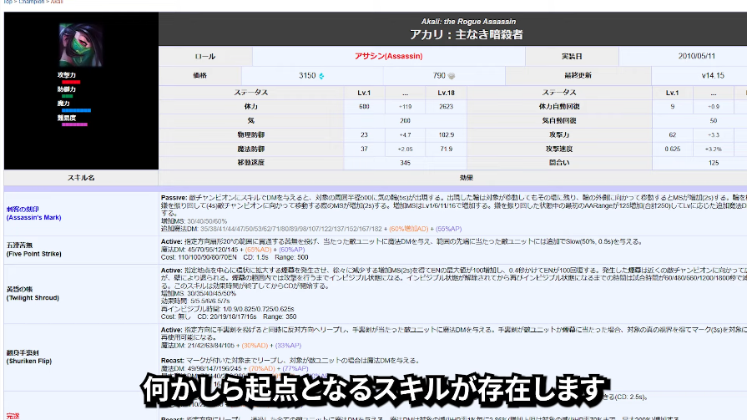This screenshot has width=747, height=420.
Task: Click the 体力自動回復 stat label
Action: [559, 107]
